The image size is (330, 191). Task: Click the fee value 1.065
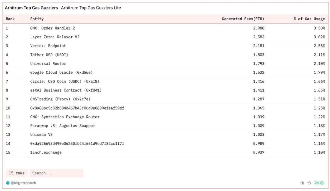click(259, 108)
